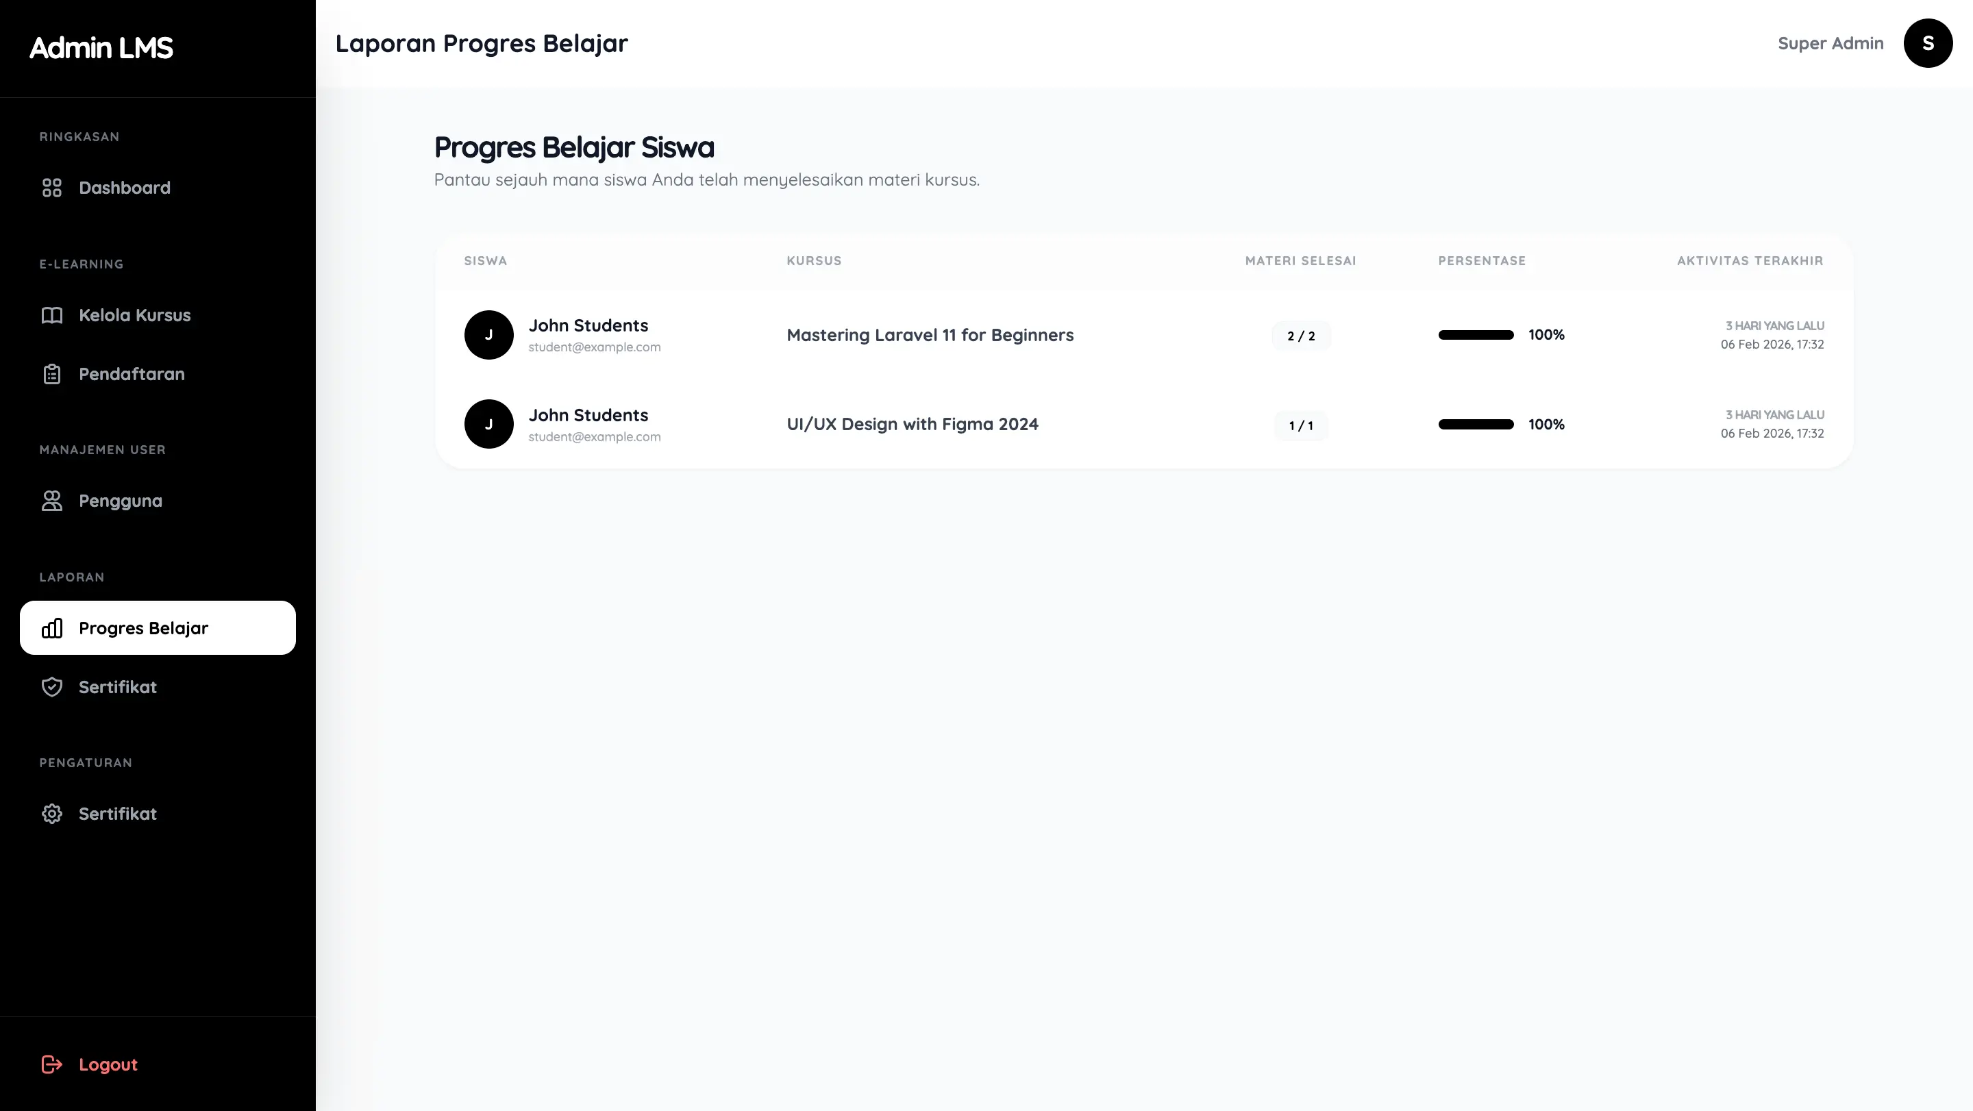Select the UI/UX Design with Figma 2024 course
The image size is (1973, 1111).
[913, 424]
